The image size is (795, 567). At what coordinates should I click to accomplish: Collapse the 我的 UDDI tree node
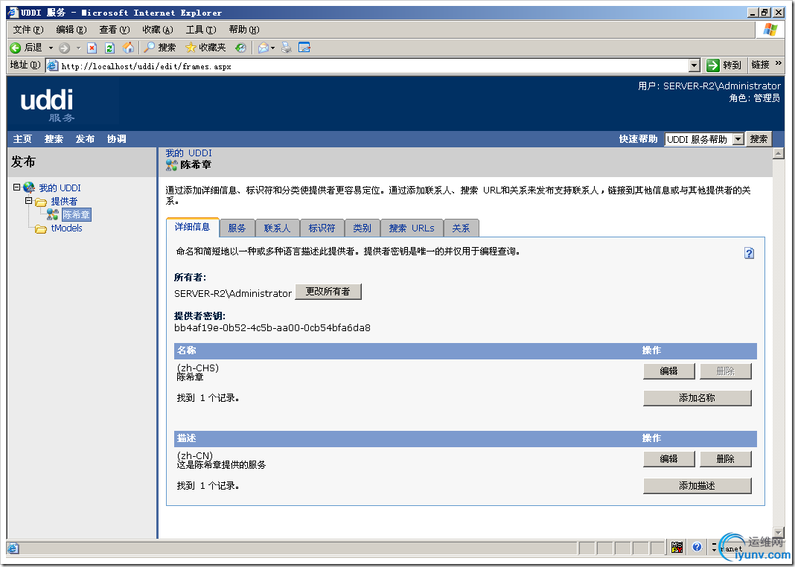click(x=16, y=187)
